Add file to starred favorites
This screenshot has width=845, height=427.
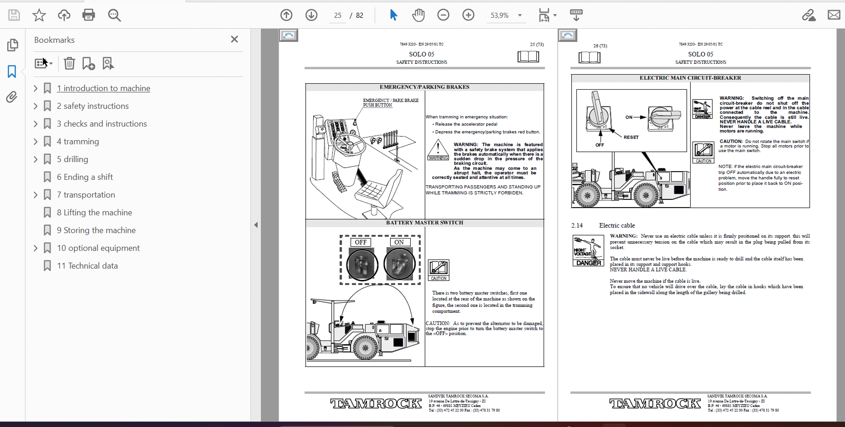tap(39, 15)
